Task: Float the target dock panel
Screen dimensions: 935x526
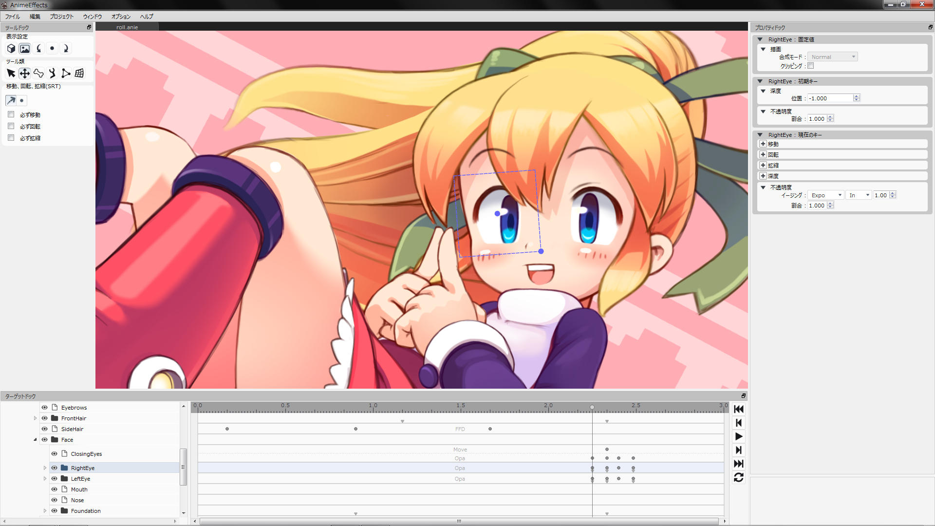Action: click(x=743, y=396)
